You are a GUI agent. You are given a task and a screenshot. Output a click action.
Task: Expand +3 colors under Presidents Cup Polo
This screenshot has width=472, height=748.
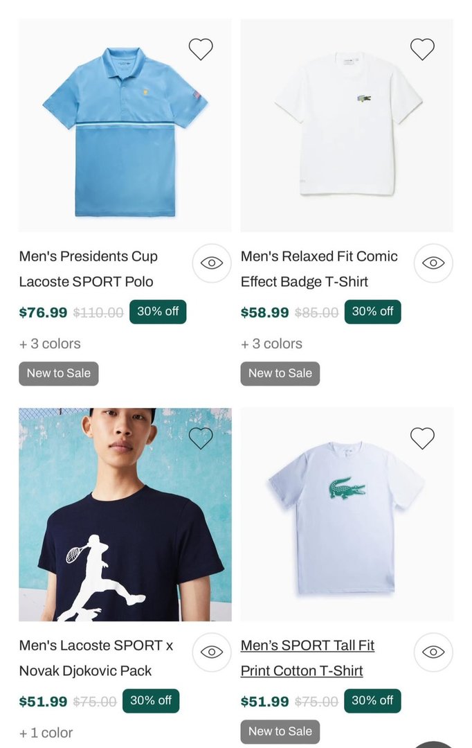[x=50, y=344]
